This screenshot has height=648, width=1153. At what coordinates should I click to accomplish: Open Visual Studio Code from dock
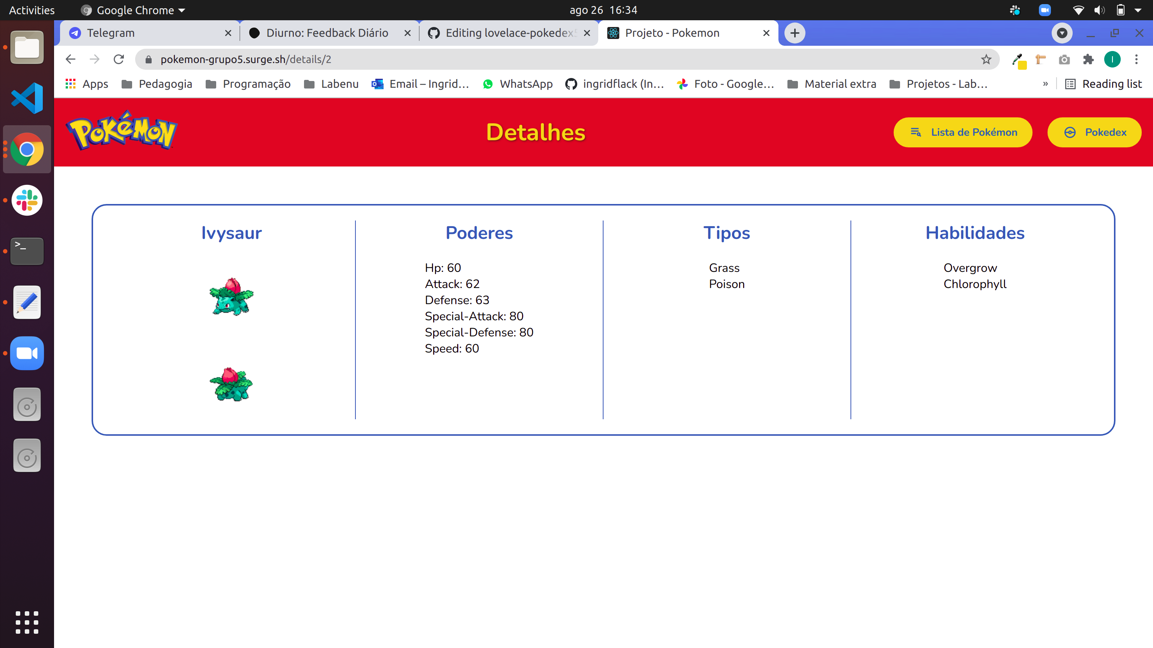(x=27, y=98)
